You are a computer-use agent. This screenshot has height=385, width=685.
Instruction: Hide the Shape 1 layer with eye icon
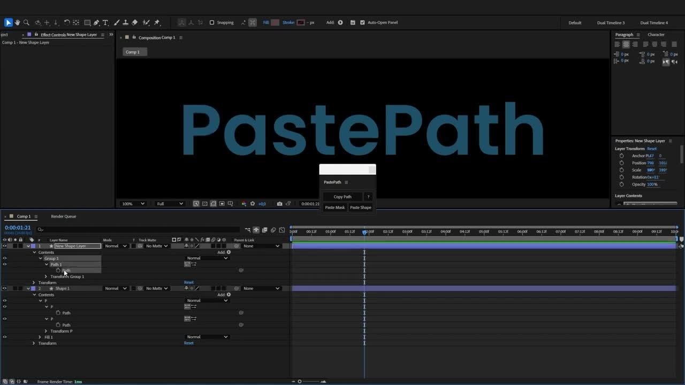pos(5,288)
